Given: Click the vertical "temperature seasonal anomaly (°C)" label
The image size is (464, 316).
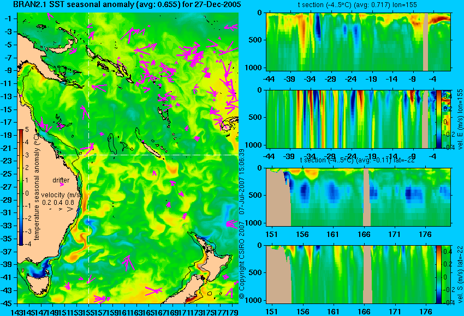Looking at the screenshot, I should pyautogui.click(x=37, y=187).
